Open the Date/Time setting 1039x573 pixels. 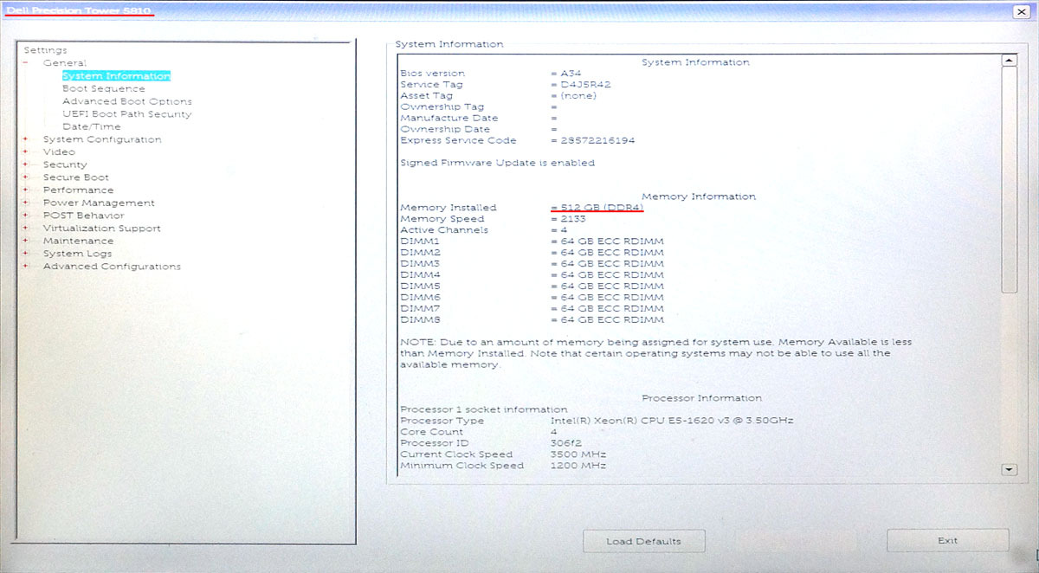click(x=92, y=126)
